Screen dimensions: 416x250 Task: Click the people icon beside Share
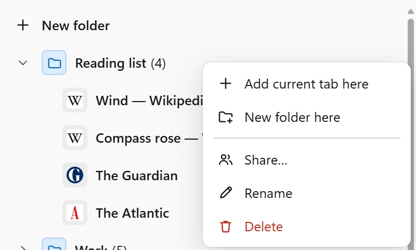pos(226,160)
